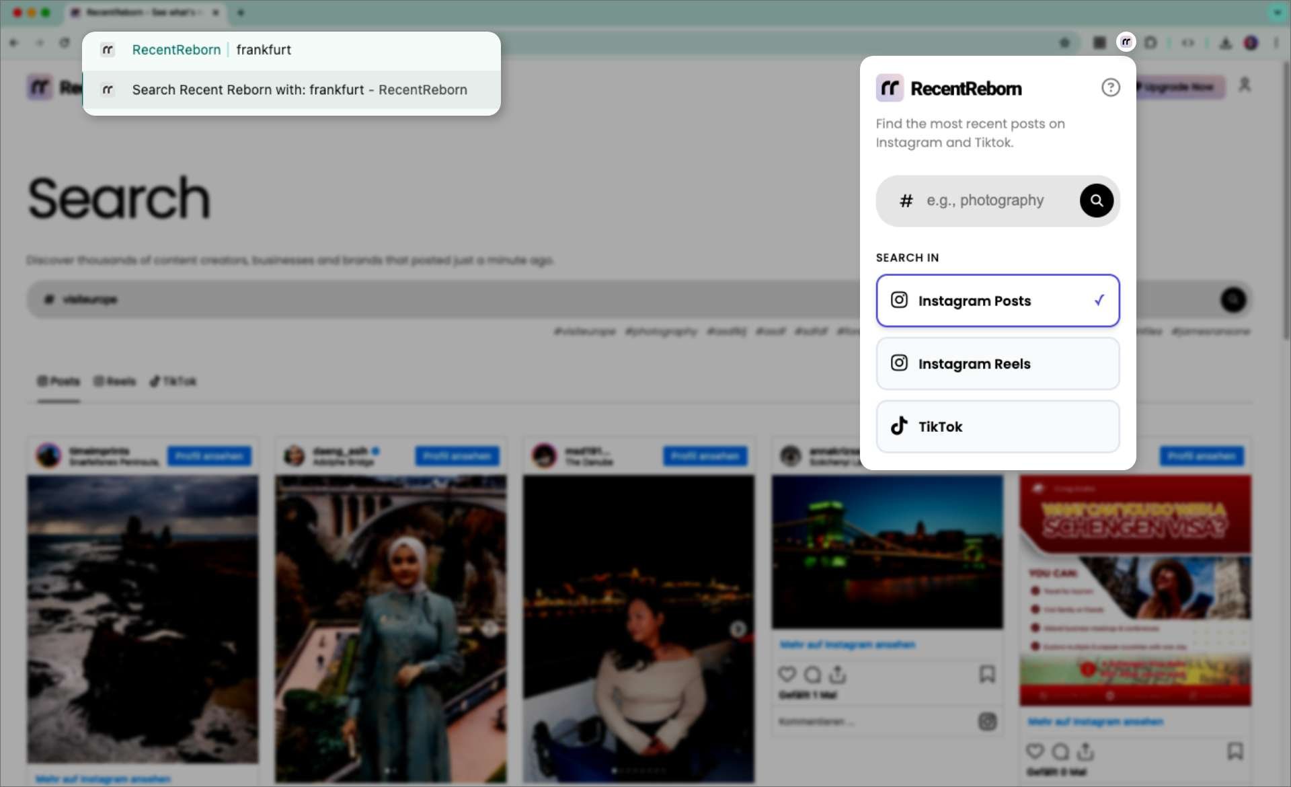Image resolution: width=1291 pixels, height=787 pixels.
Task: Click the RecentReborn extension icon in browser toolbar
Action: pyautogui.click(x=1126, y=42)
